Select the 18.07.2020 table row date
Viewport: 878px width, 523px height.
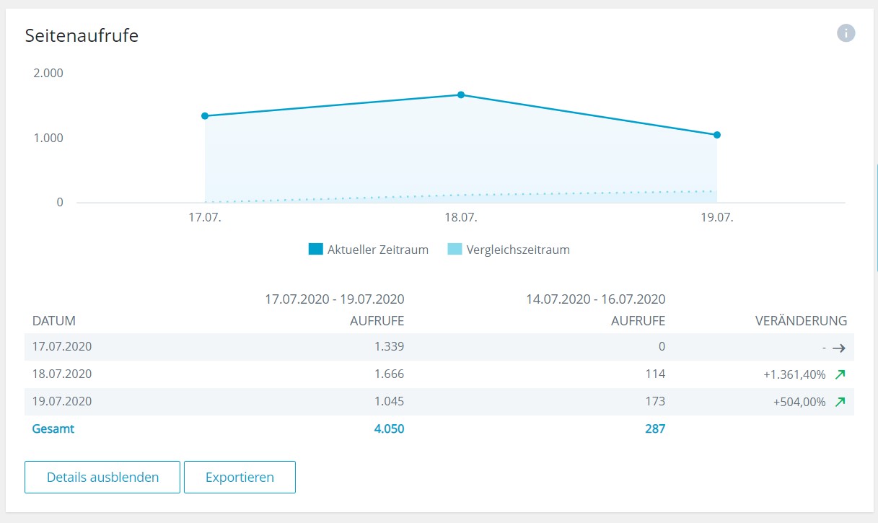pos(62,374)
